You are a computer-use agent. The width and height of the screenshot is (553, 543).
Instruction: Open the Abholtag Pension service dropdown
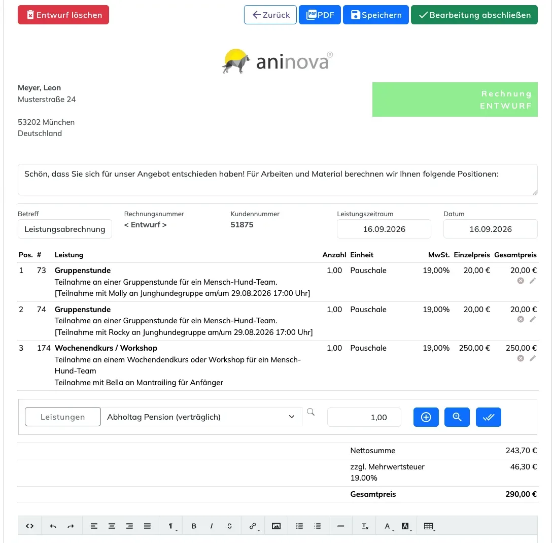[x=201, y=417]
